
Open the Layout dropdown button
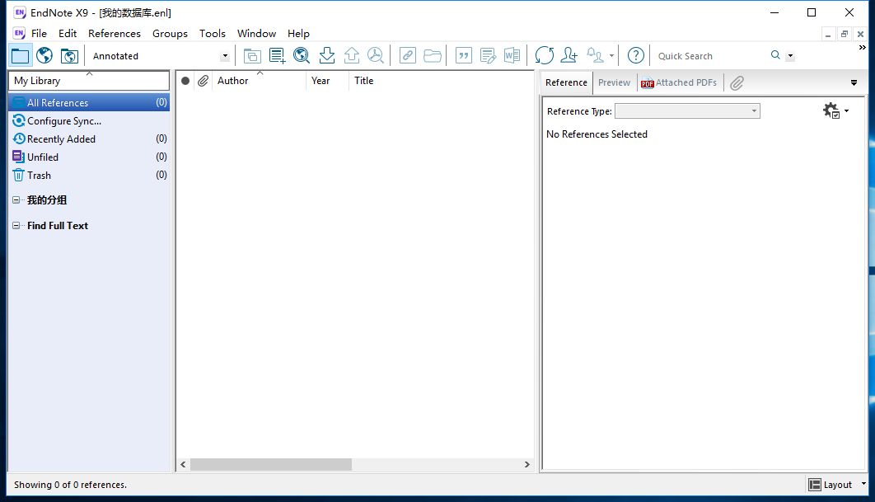coord(836,485)
